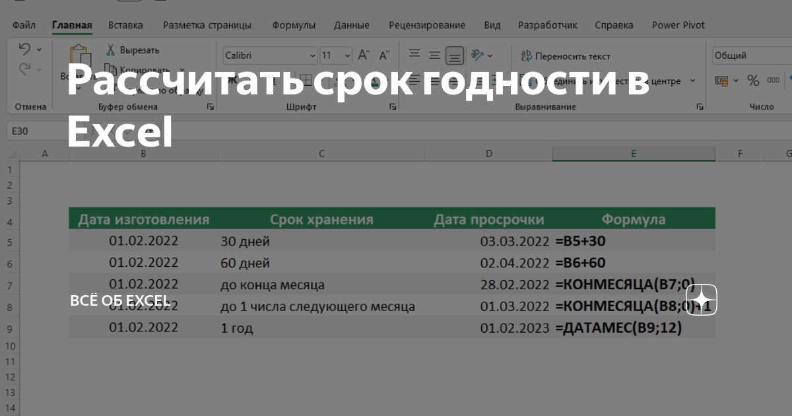
Task: Click the Undo arrow icon
Action: (24, 50)
